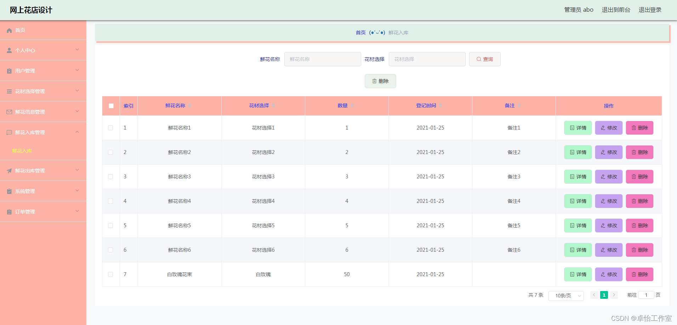
Task: Click 退出登录 in the top menu
Action: 650,10
